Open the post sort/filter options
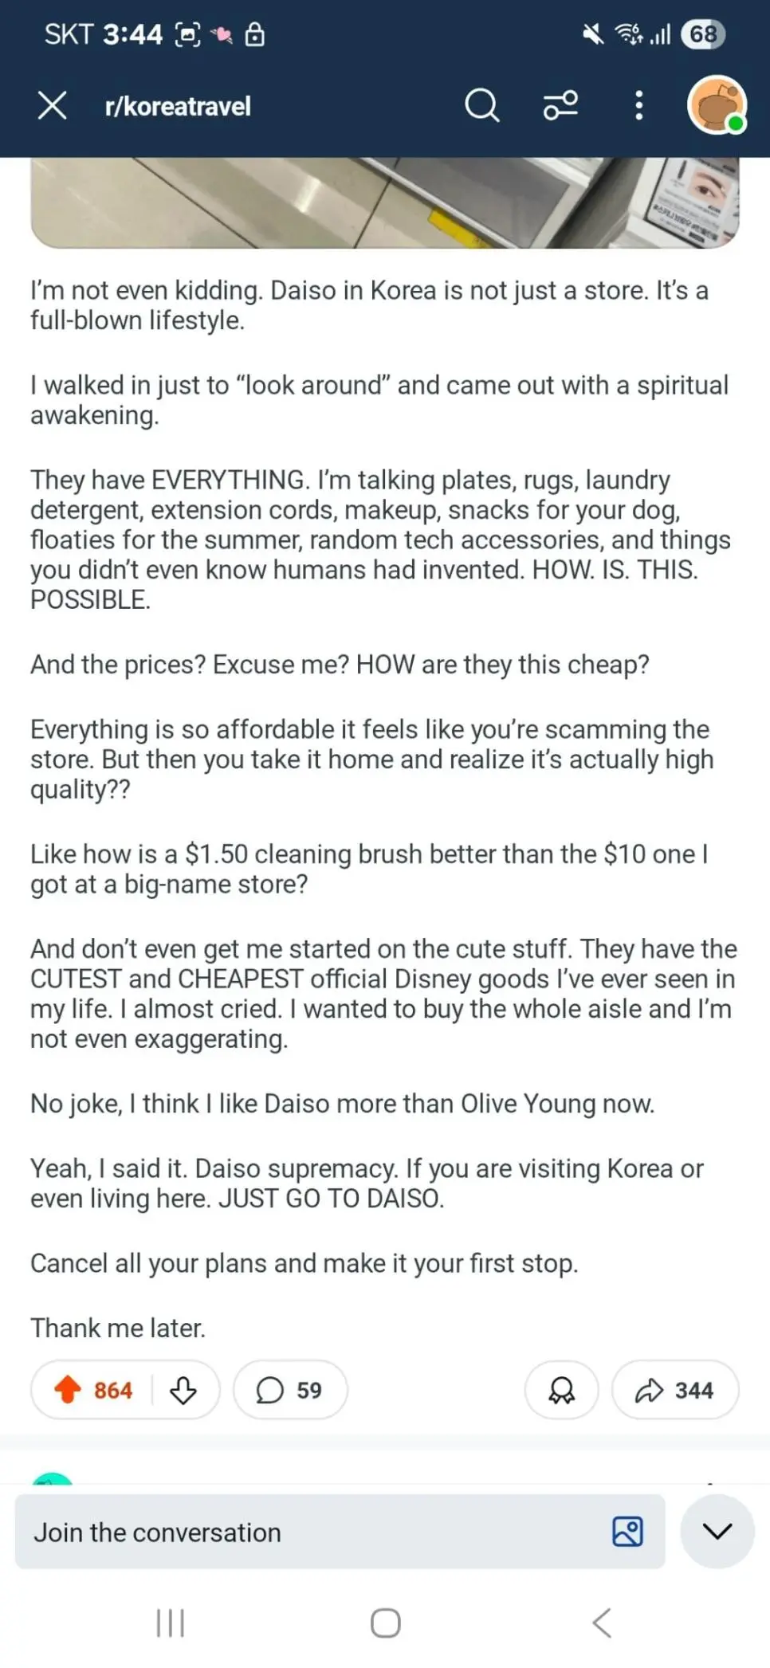 pyautogui.click(x=560, y=105)
